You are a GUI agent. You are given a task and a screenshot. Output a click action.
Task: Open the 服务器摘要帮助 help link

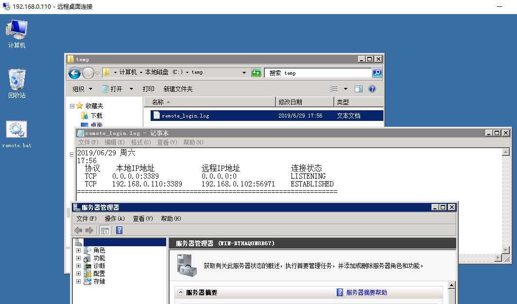tap(366, 292)
